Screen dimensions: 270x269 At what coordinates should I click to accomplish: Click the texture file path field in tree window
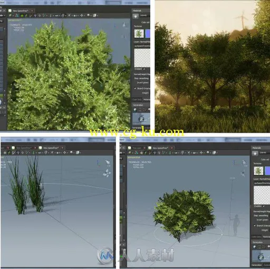(x=142, y=46)
